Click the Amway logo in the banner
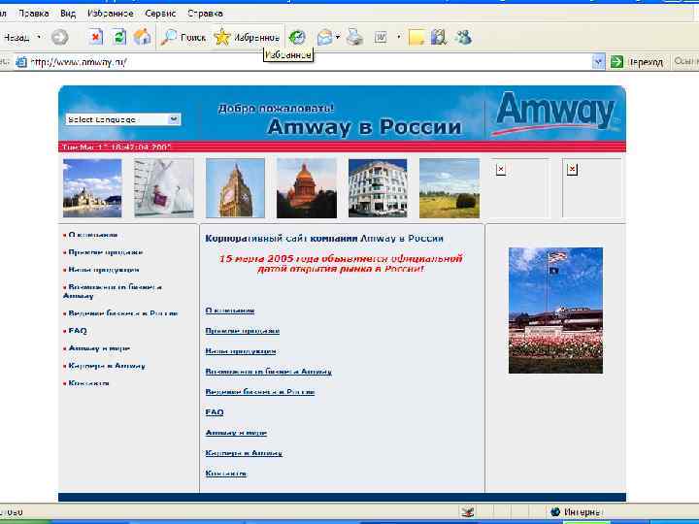699x524 pixels. (x=555, y=112)
